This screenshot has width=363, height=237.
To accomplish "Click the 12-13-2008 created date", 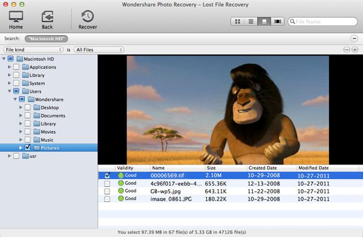I will [x=264, y=184].
